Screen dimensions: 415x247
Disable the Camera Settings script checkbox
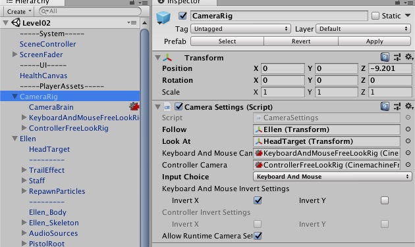point(179,106)
